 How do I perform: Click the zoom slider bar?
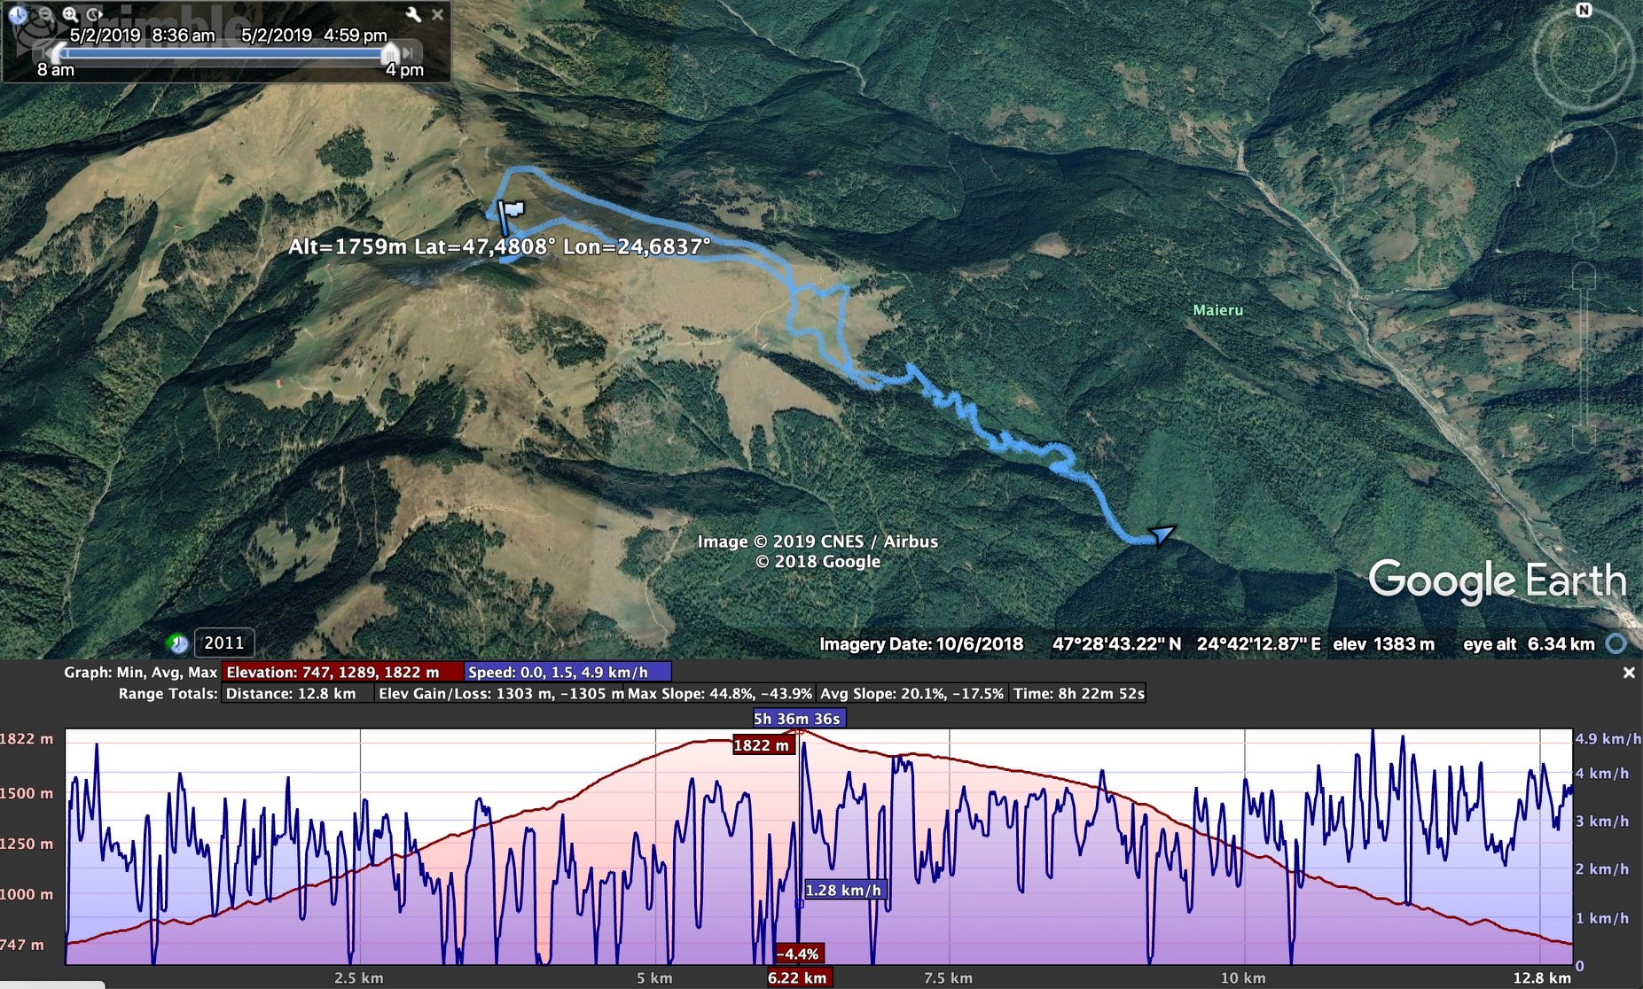pos(1584,354)
